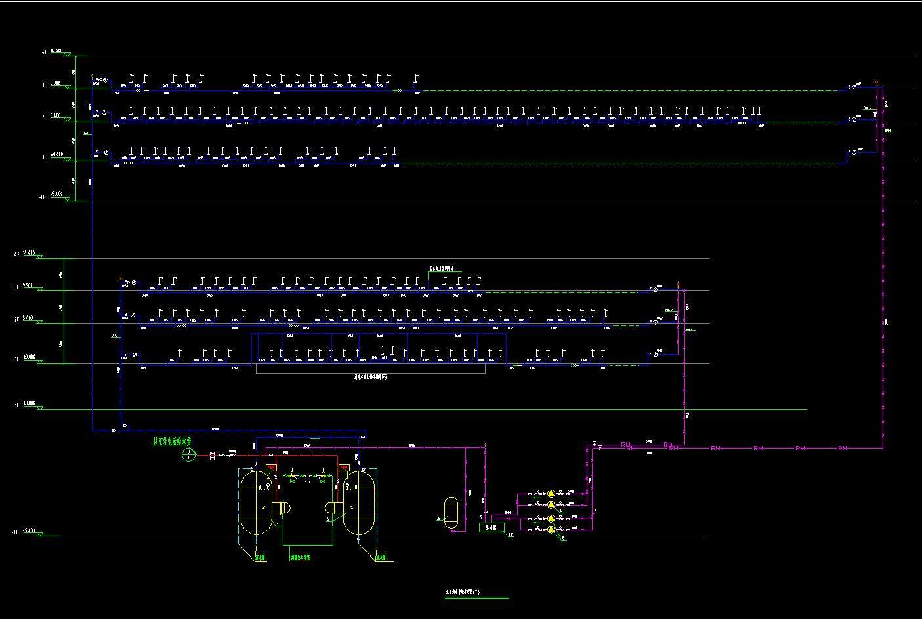Viewport: 922px width, 619px height.
Task: Select the right red box above tanks
Action: [343, 468]
